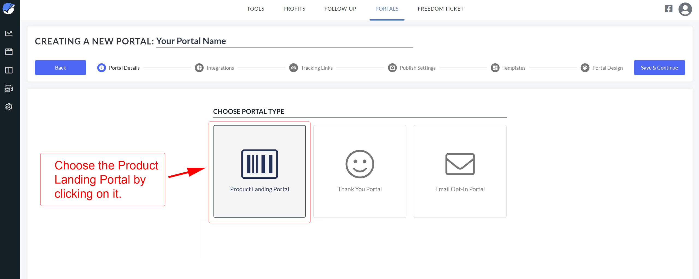Go to the Portal Design step
The image size is (699, 279).
(x=602, y=68)
